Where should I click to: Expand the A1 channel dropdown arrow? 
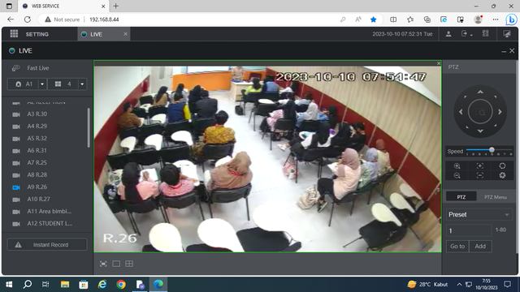[x=42, y=84]
